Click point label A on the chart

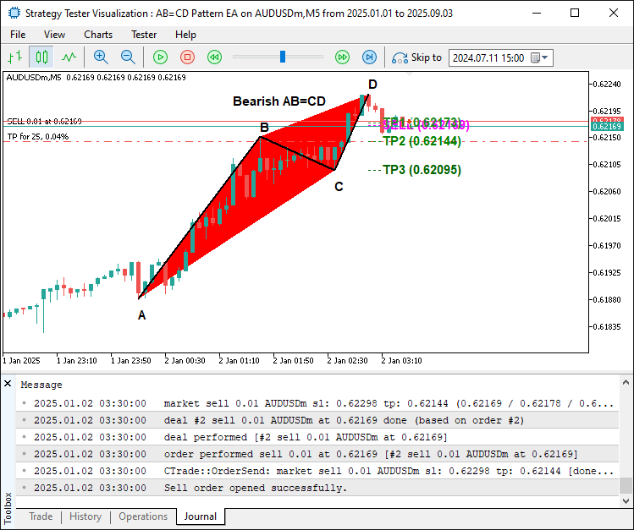click(x=141, y=315)
